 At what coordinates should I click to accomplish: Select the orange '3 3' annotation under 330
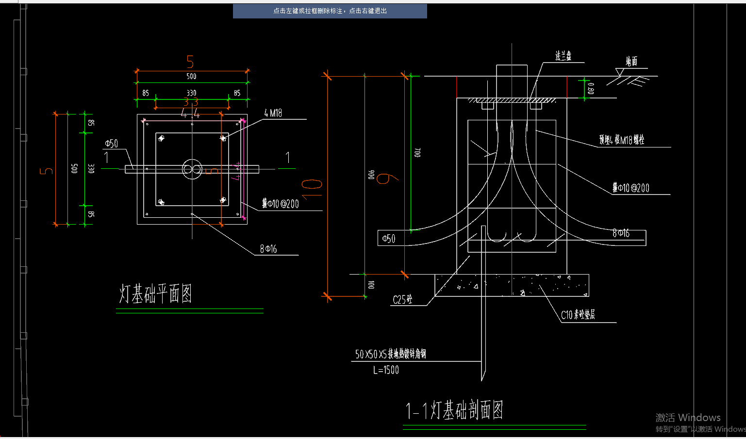coord(190,102)
